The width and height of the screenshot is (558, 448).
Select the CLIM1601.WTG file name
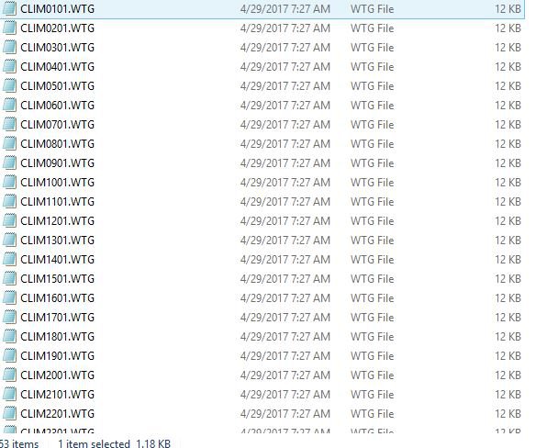57,297
